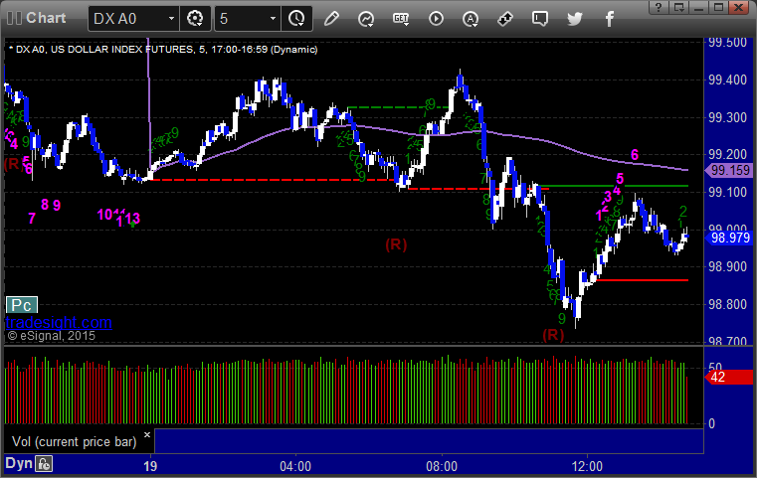The width and height of the screenshot is (757, 478).
Task: Open the time template clock icon
Action: point(296,19)
